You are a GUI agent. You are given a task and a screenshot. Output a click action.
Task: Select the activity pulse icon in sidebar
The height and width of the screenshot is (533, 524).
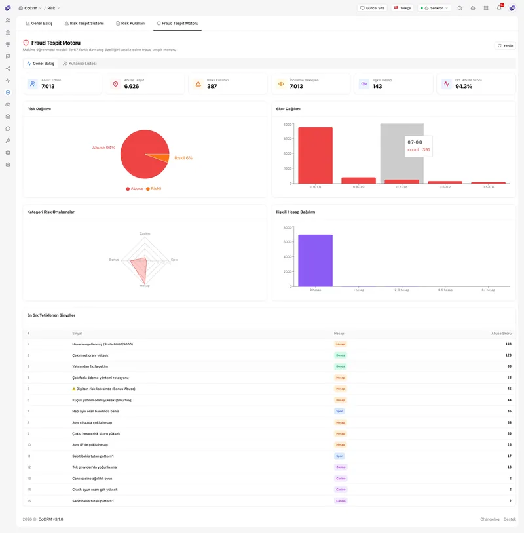point(8,81)
